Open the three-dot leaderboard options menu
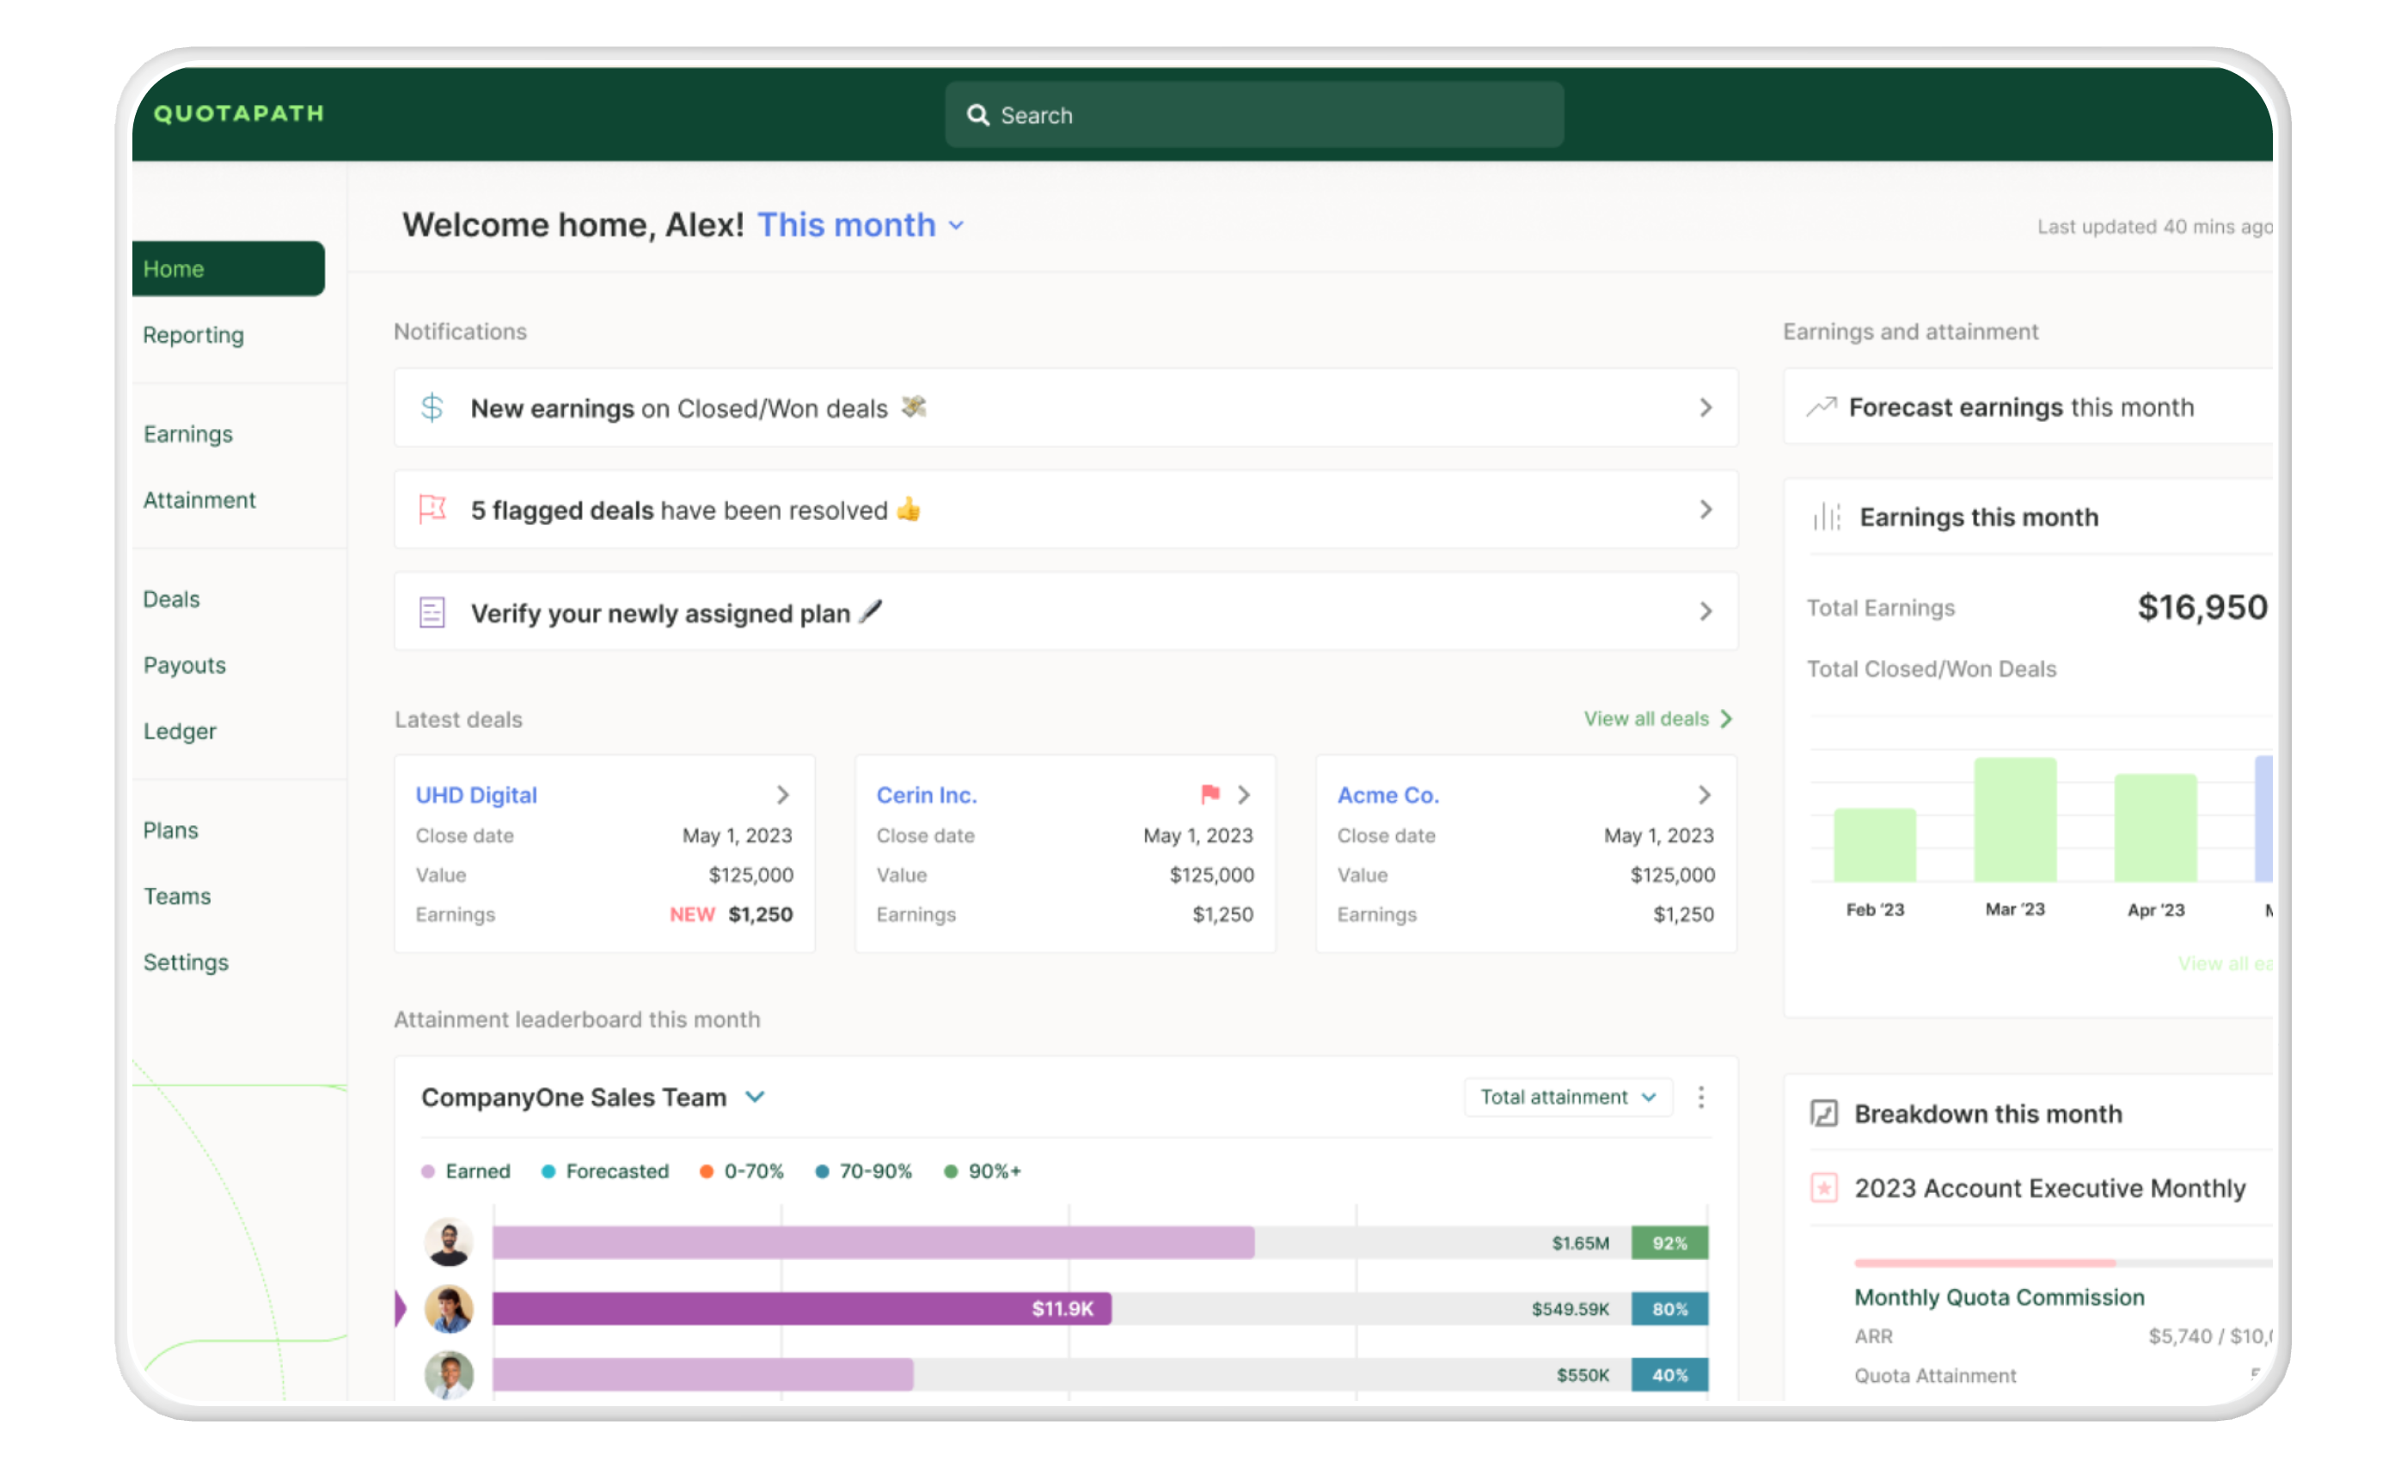This screenshot has height=1468, width=2407. [1700, 1097]
